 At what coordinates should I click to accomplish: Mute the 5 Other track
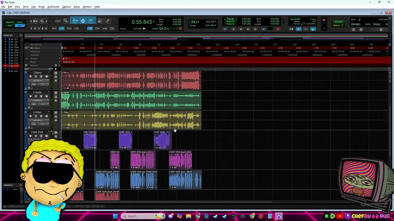pyautogui.click(x=46, y=116)
